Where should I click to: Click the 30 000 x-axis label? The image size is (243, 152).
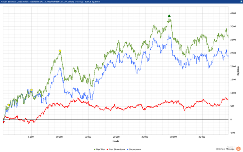pos(173,137)
